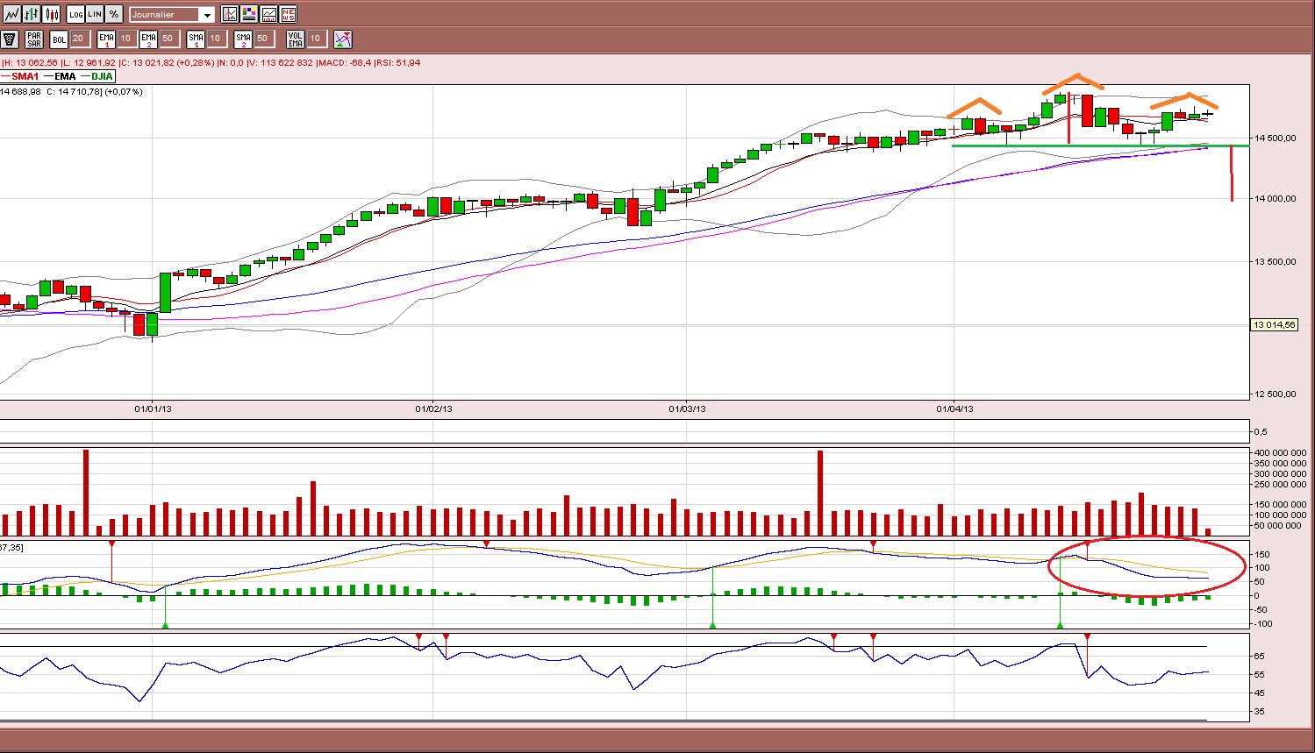Screen dimensions: 1315x753
Task: Click the close value 'C: 13 021,82'
Action: click(147, 63)
